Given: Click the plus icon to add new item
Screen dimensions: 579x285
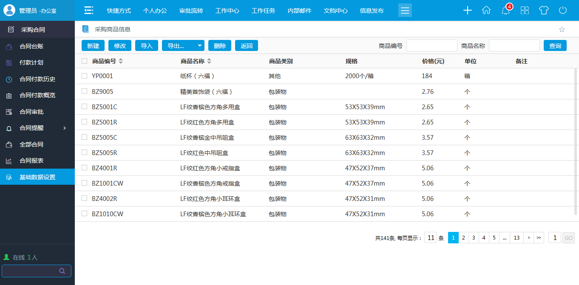Looking at the screenshot, I should (x=467, y=10).
